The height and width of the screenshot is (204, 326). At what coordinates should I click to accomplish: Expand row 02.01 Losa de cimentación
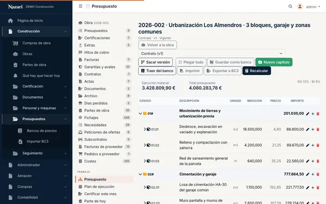(x=145, y=187)
